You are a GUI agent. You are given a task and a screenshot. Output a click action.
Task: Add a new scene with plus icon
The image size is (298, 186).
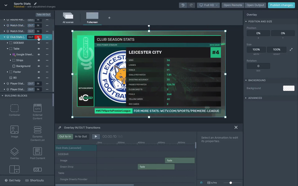(x=109, y=18)
